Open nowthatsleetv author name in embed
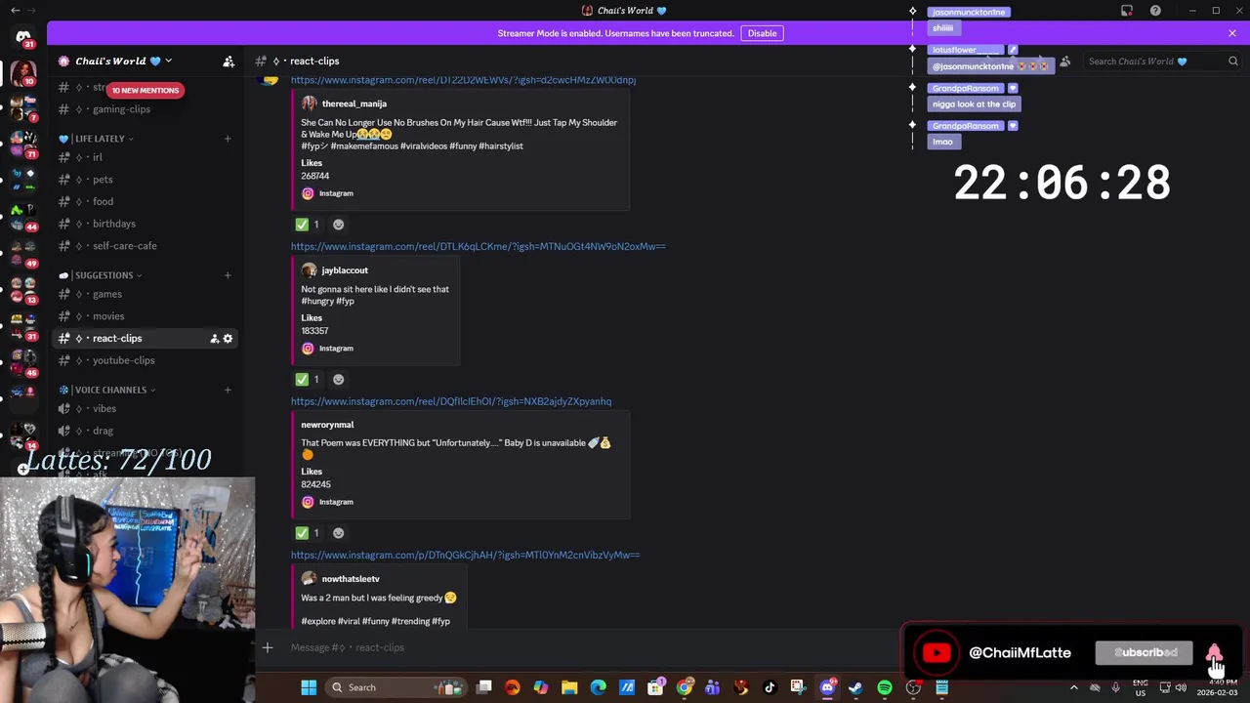 point(351,579)
